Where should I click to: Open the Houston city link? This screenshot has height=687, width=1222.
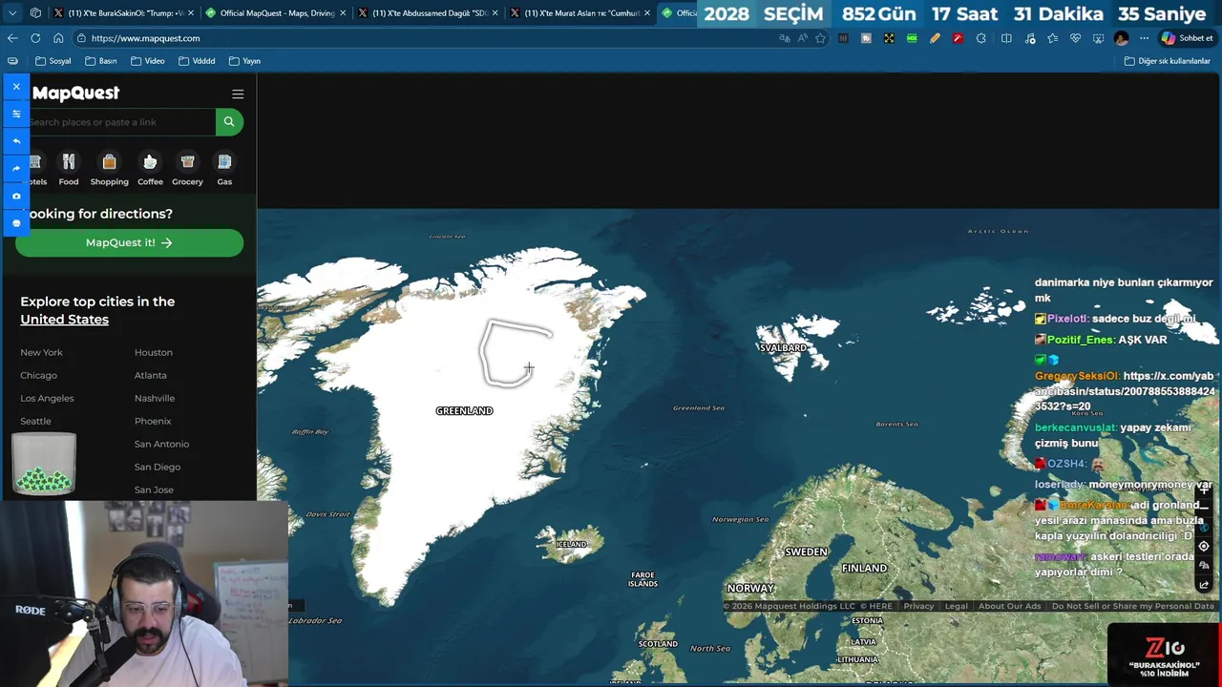tap(154, 352)
